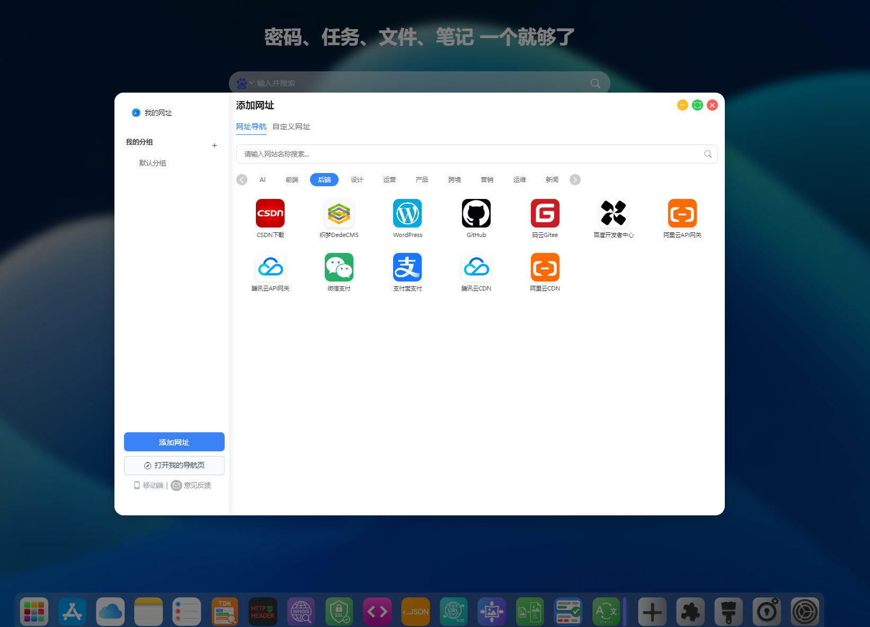Select the 营销 category

point(487,180)
